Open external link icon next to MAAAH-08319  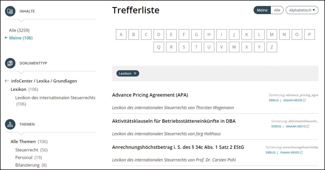tap(308, 126)
